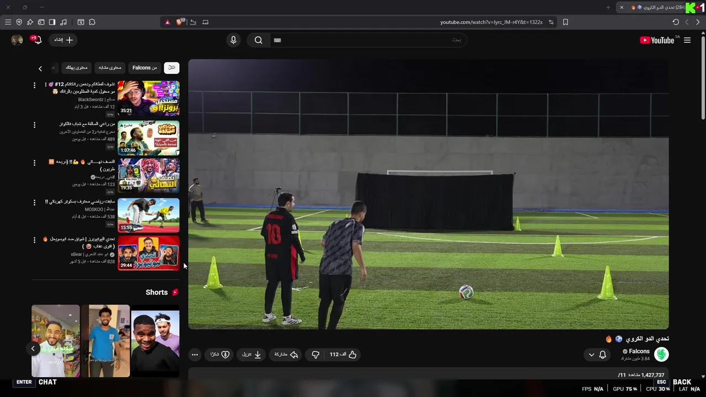Click the right-pointing navigation arrow in toolbar
The image size is (706, 397).
tap(698, 22)
